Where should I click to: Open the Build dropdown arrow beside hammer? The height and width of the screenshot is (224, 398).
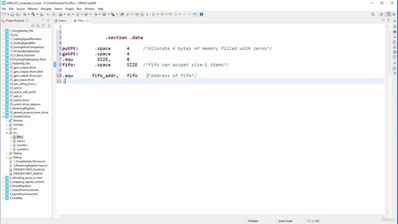click(x=37, y=14)
